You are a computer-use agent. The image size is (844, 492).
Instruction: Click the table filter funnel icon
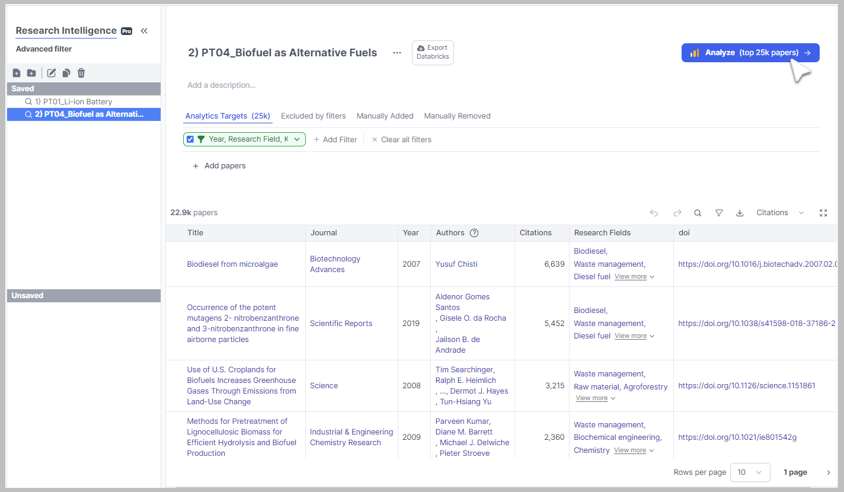[x=719, y=213]
